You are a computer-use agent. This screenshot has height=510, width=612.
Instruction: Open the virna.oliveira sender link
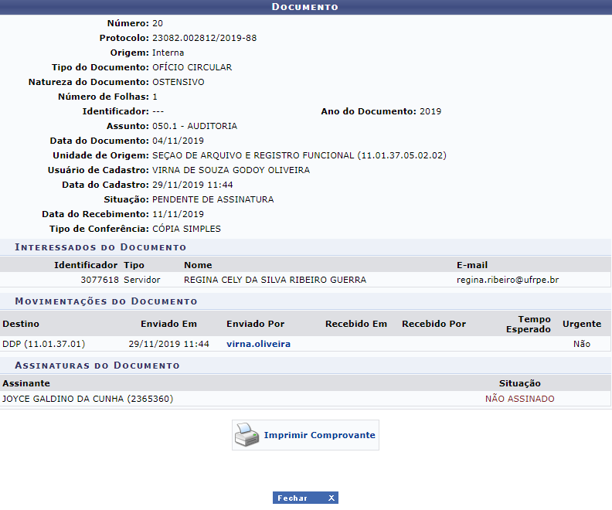coord(258,344)
